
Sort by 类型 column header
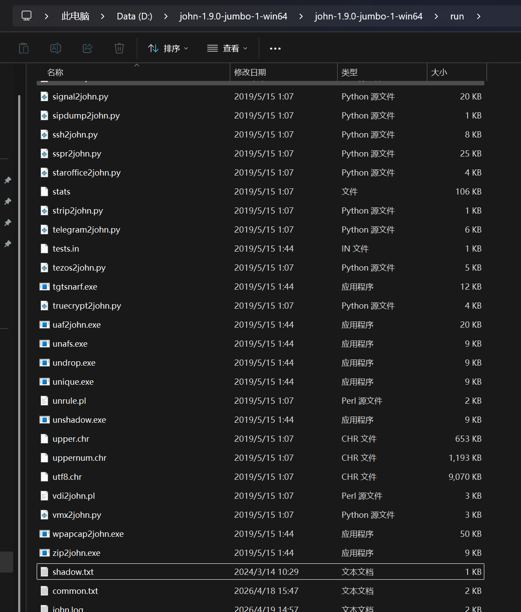pyautogui.click(x=382, y=72)
